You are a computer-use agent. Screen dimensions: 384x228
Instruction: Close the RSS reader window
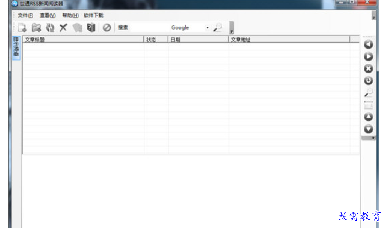pos(367,2)
